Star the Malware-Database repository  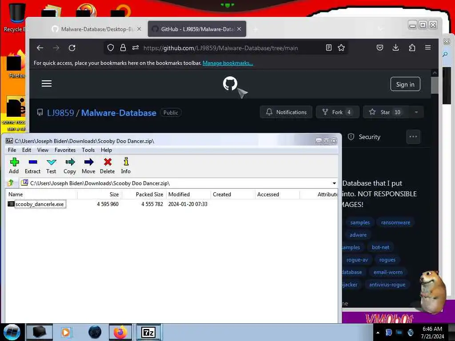(386, 112)
